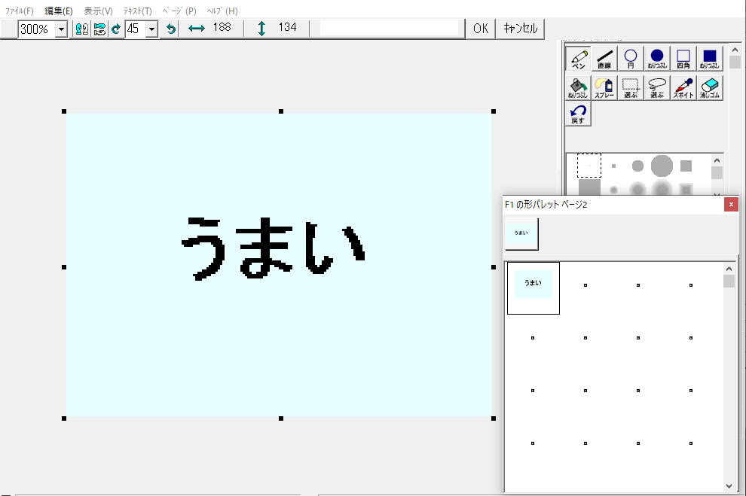Select the 消しゴム (eraser) tool
Image resolution: width=746 pixels, height=496 pixels.
tap(709, 88)
